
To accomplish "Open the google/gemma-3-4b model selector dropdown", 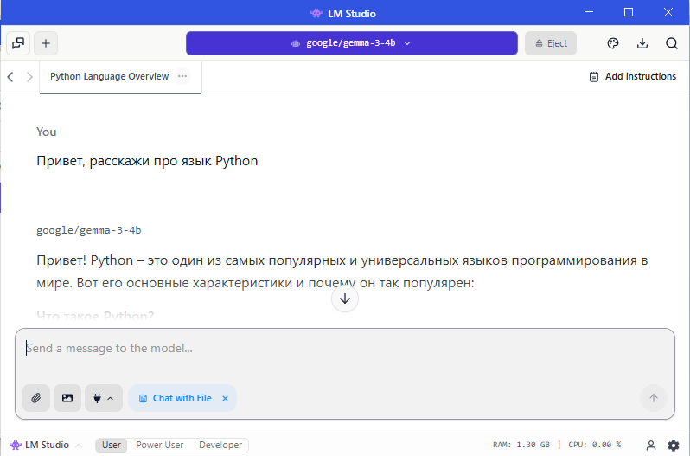I will (351, 43).
